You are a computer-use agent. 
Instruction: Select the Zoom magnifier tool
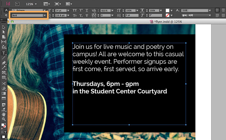click(x=4, y=119)
